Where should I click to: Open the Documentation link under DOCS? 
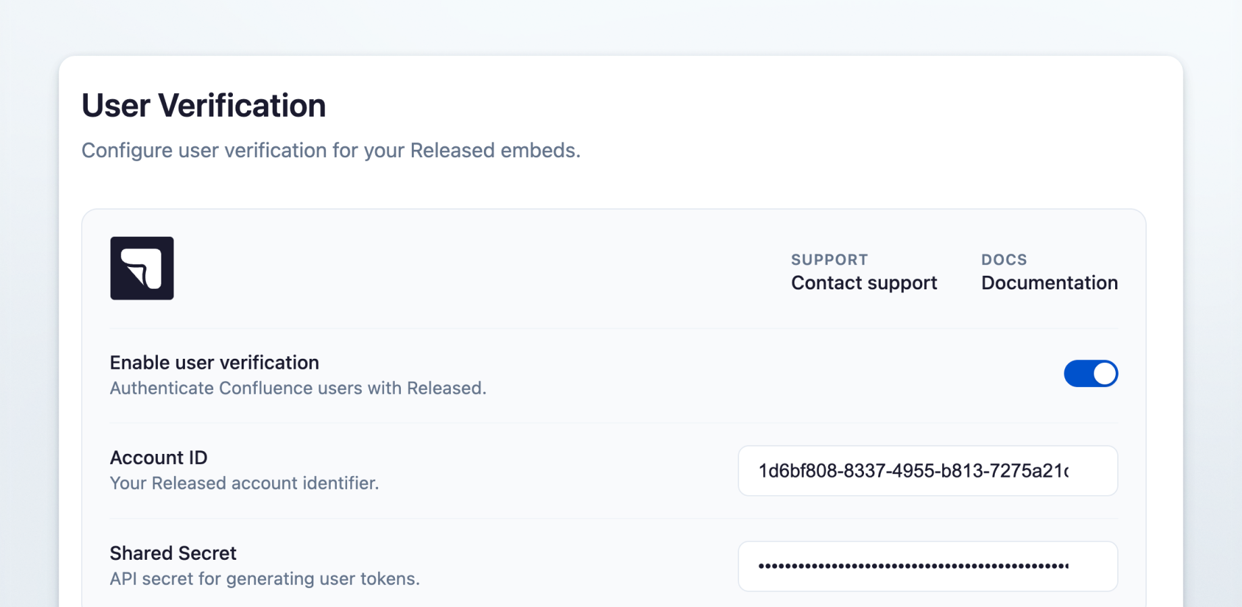pos(1049,283)
